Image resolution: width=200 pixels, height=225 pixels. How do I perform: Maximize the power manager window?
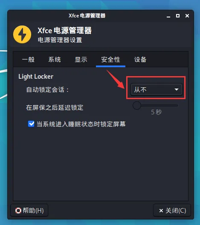178,16
